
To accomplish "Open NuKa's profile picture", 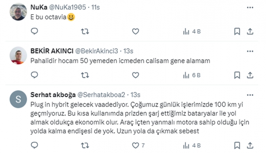I will 18,12.
